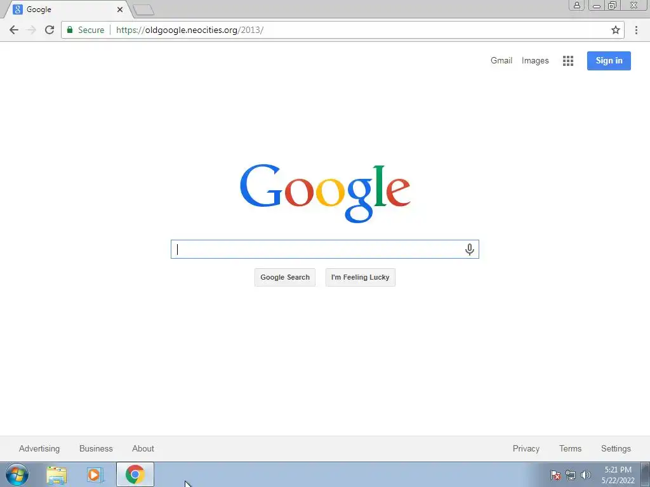Viewport: 650px width, 487px height.
Task: Open Windows Explorer from the taskbar
Action: click(56, 475)
